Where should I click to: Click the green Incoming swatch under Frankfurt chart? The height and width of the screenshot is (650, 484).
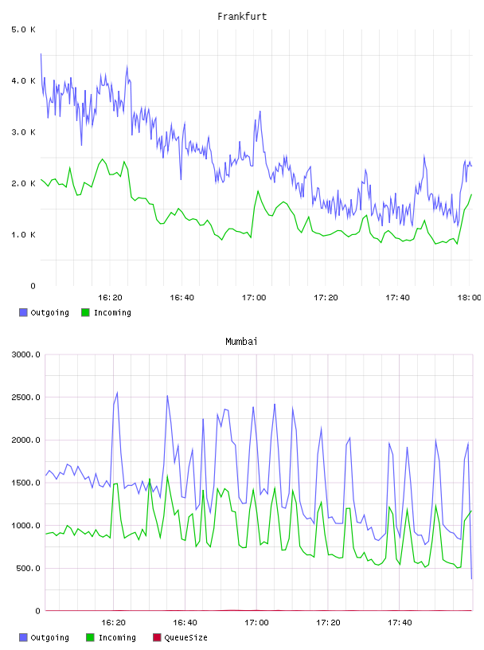[85, 312]
